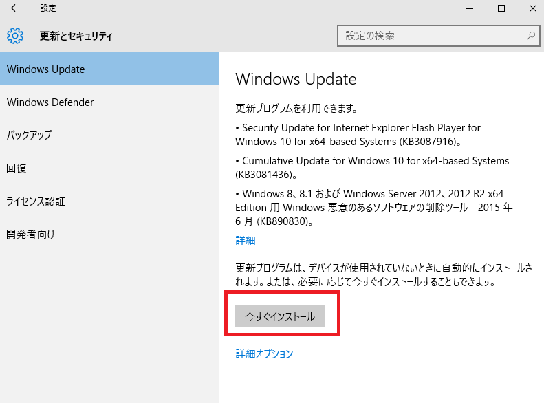Click the KB890830 removal tool text

(x=374, y=208)
